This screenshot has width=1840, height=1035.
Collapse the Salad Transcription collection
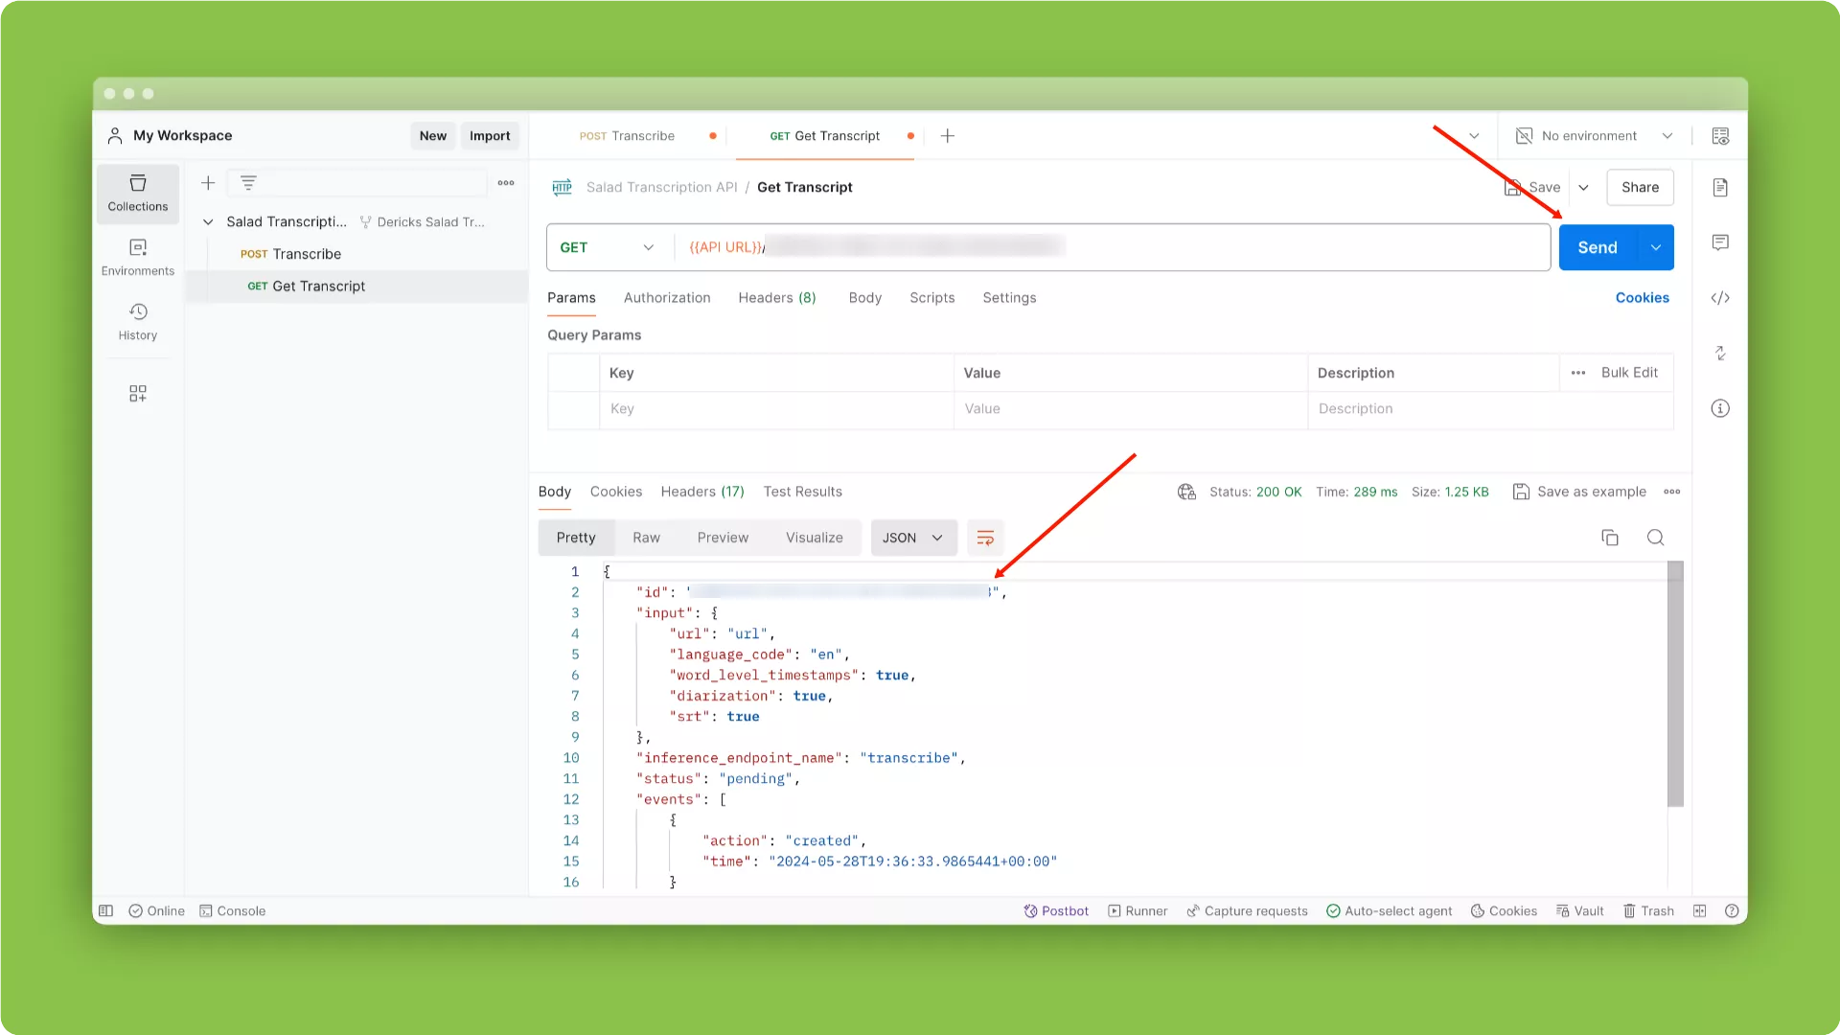coord(208,222)
